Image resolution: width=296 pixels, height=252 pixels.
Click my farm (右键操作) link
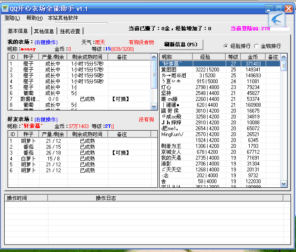tap(46, 42)
